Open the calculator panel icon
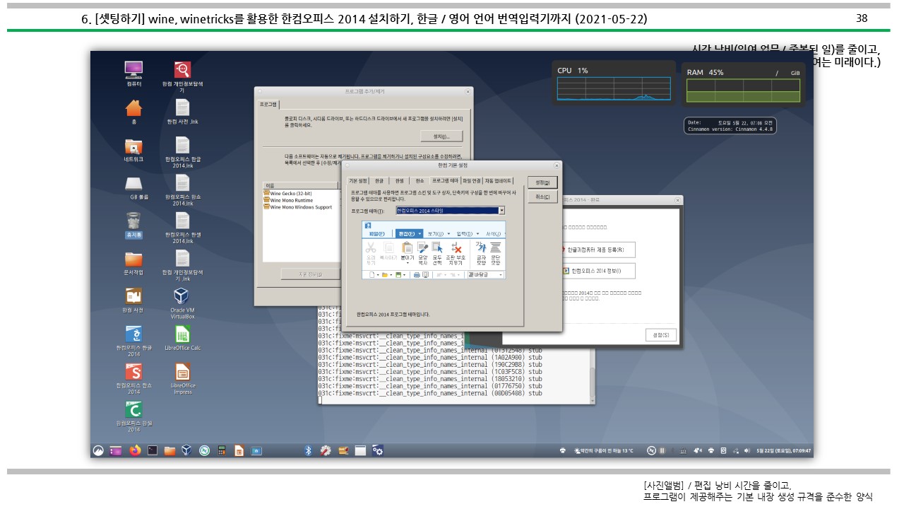Screen dimensions: 904x509 pyautogui.click(x=222, y=450)
